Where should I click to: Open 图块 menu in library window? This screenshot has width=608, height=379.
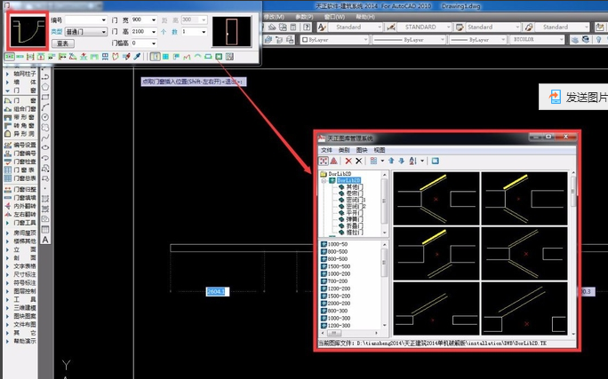[362, 150]
